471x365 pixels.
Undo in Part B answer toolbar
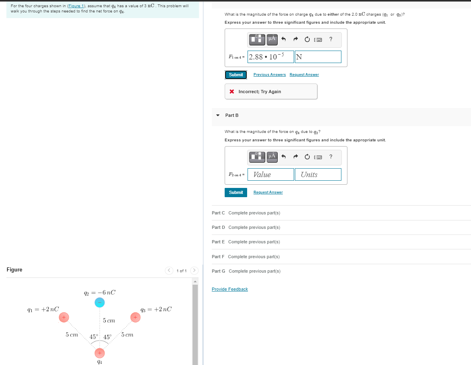(x=283, y=157)
